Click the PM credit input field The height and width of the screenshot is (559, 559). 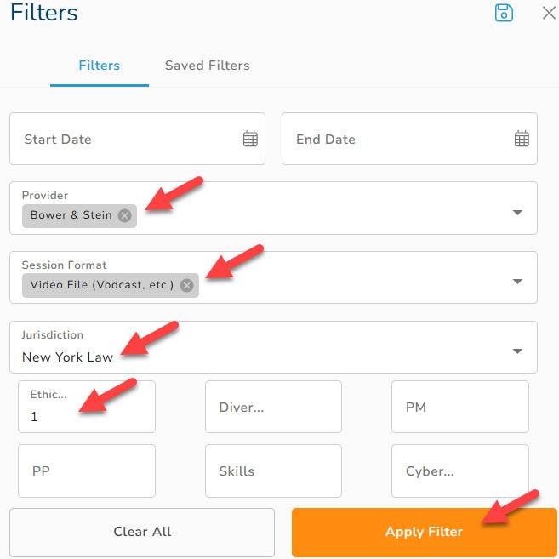tap(460, 407)
